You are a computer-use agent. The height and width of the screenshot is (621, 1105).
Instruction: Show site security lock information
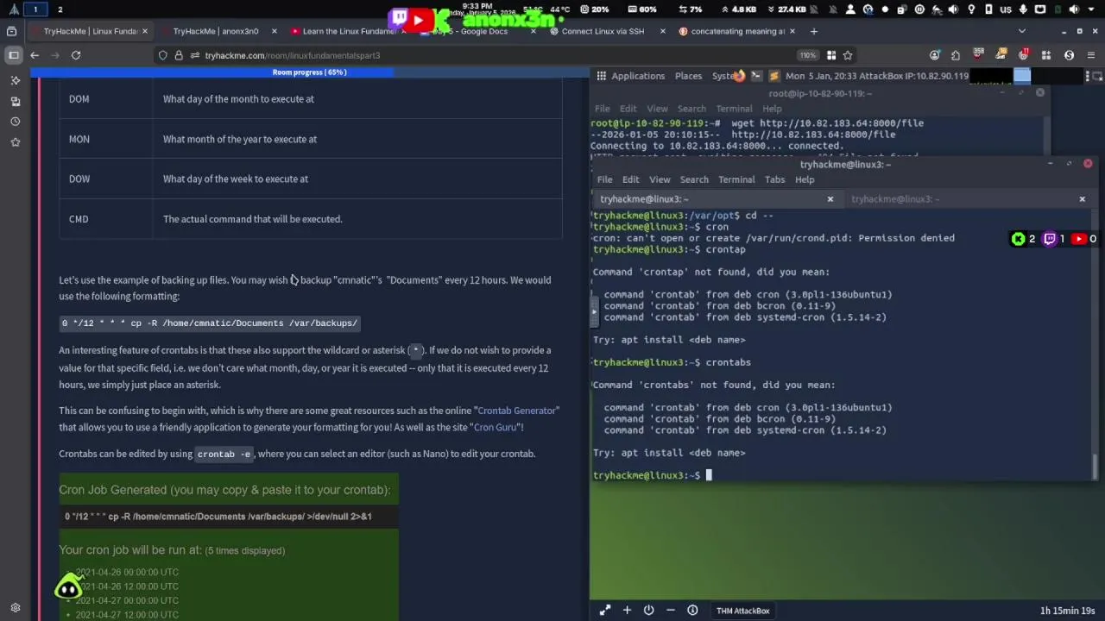(x=179, y=55)
